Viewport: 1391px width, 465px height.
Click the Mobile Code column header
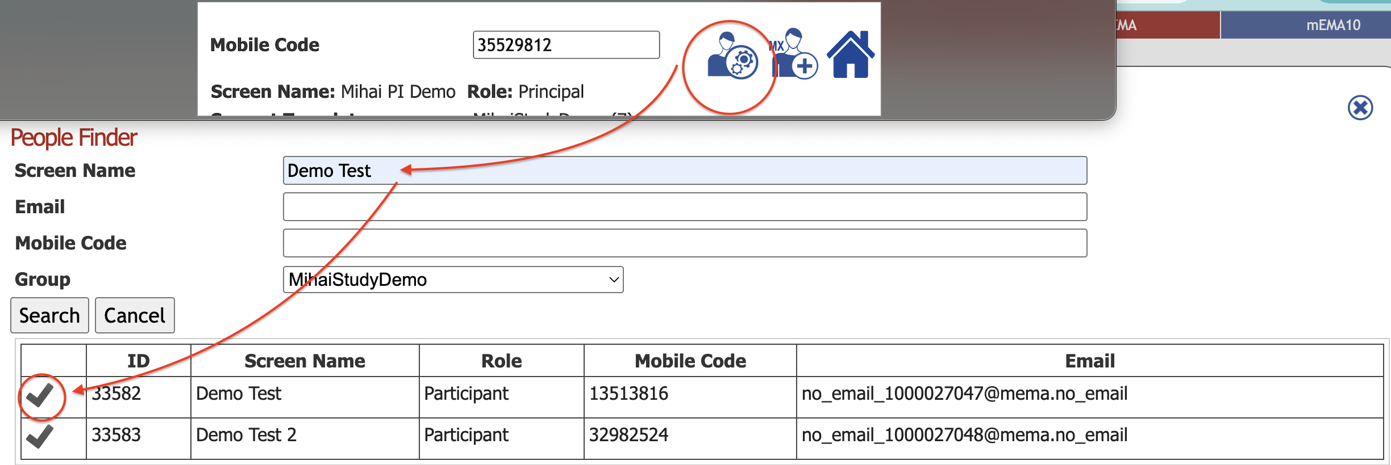pyautogui.click(x=690, y=361)
